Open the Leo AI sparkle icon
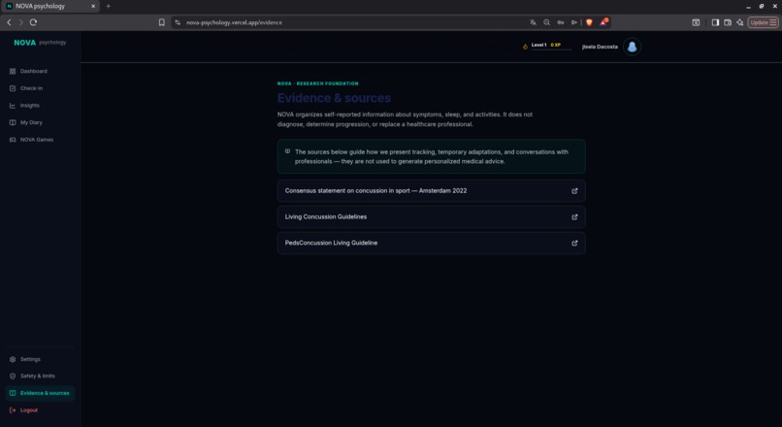The width and height of the screenshot is (782, 427). 740,22
